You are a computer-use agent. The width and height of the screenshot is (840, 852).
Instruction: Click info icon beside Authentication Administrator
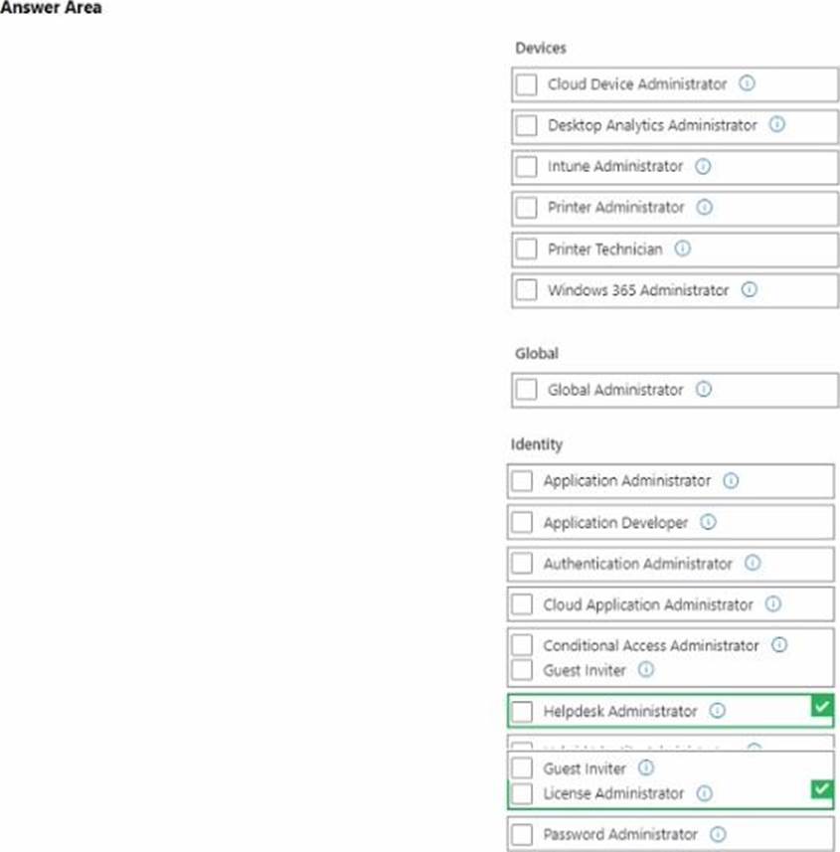753,564
